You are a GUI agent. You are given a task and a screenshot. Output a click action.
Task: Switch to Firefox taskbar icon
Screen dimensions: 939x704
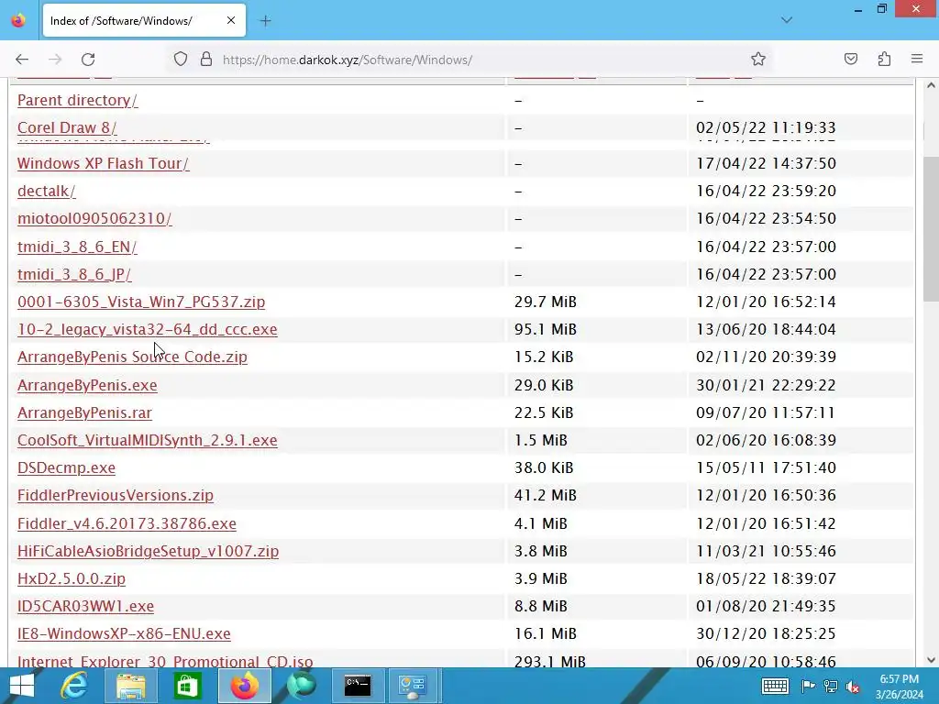click(244, 686)
